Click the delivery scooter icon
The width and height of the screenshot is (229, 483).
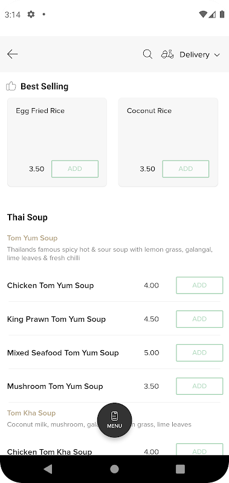tap(167, 54)
